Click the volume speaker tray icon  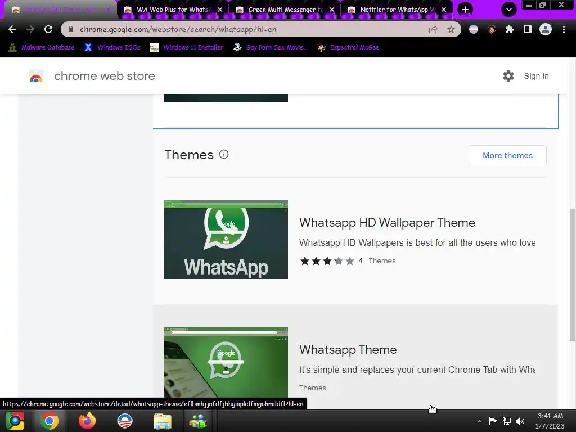pos(520,421)
